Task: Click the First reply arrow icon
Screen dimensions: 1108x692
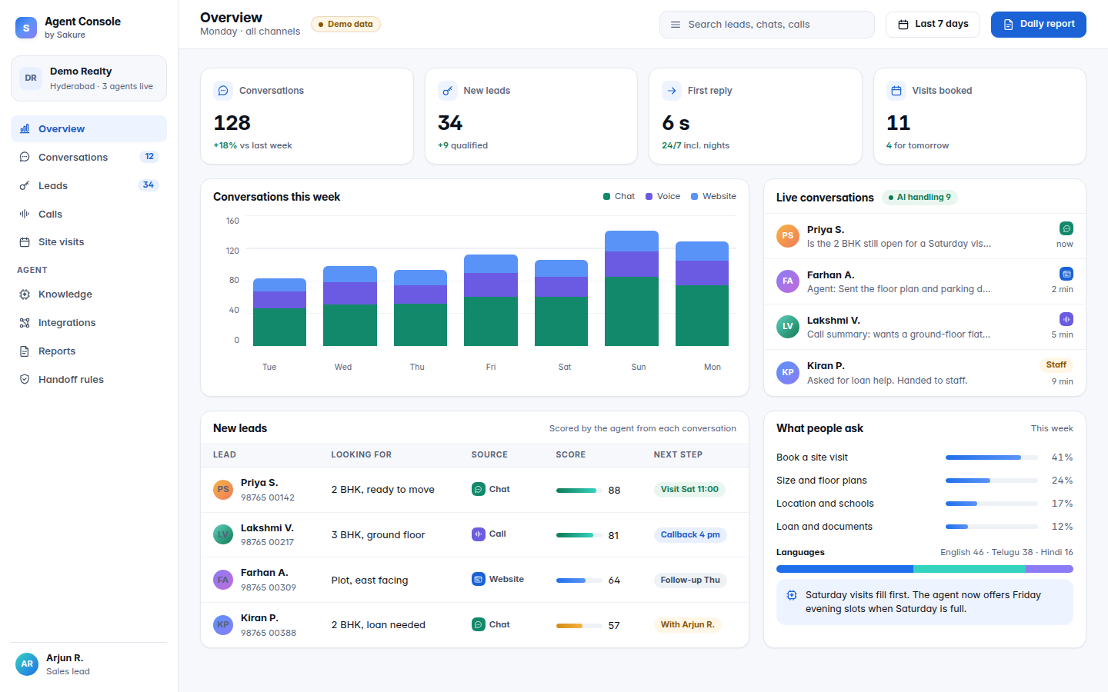Action: 672,91
